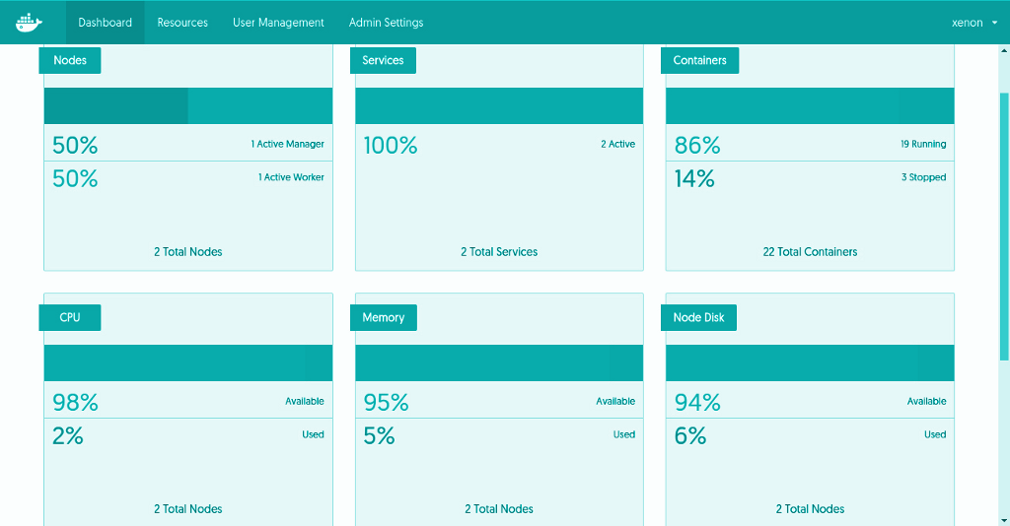
Task: Click the 1 Active Manager text
Action: tap(287, 144)
